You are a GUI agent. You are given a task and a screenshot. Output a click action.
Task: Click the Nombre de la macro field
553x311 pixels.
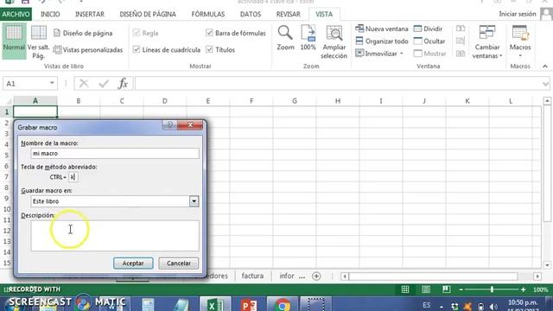pos(115,154)
